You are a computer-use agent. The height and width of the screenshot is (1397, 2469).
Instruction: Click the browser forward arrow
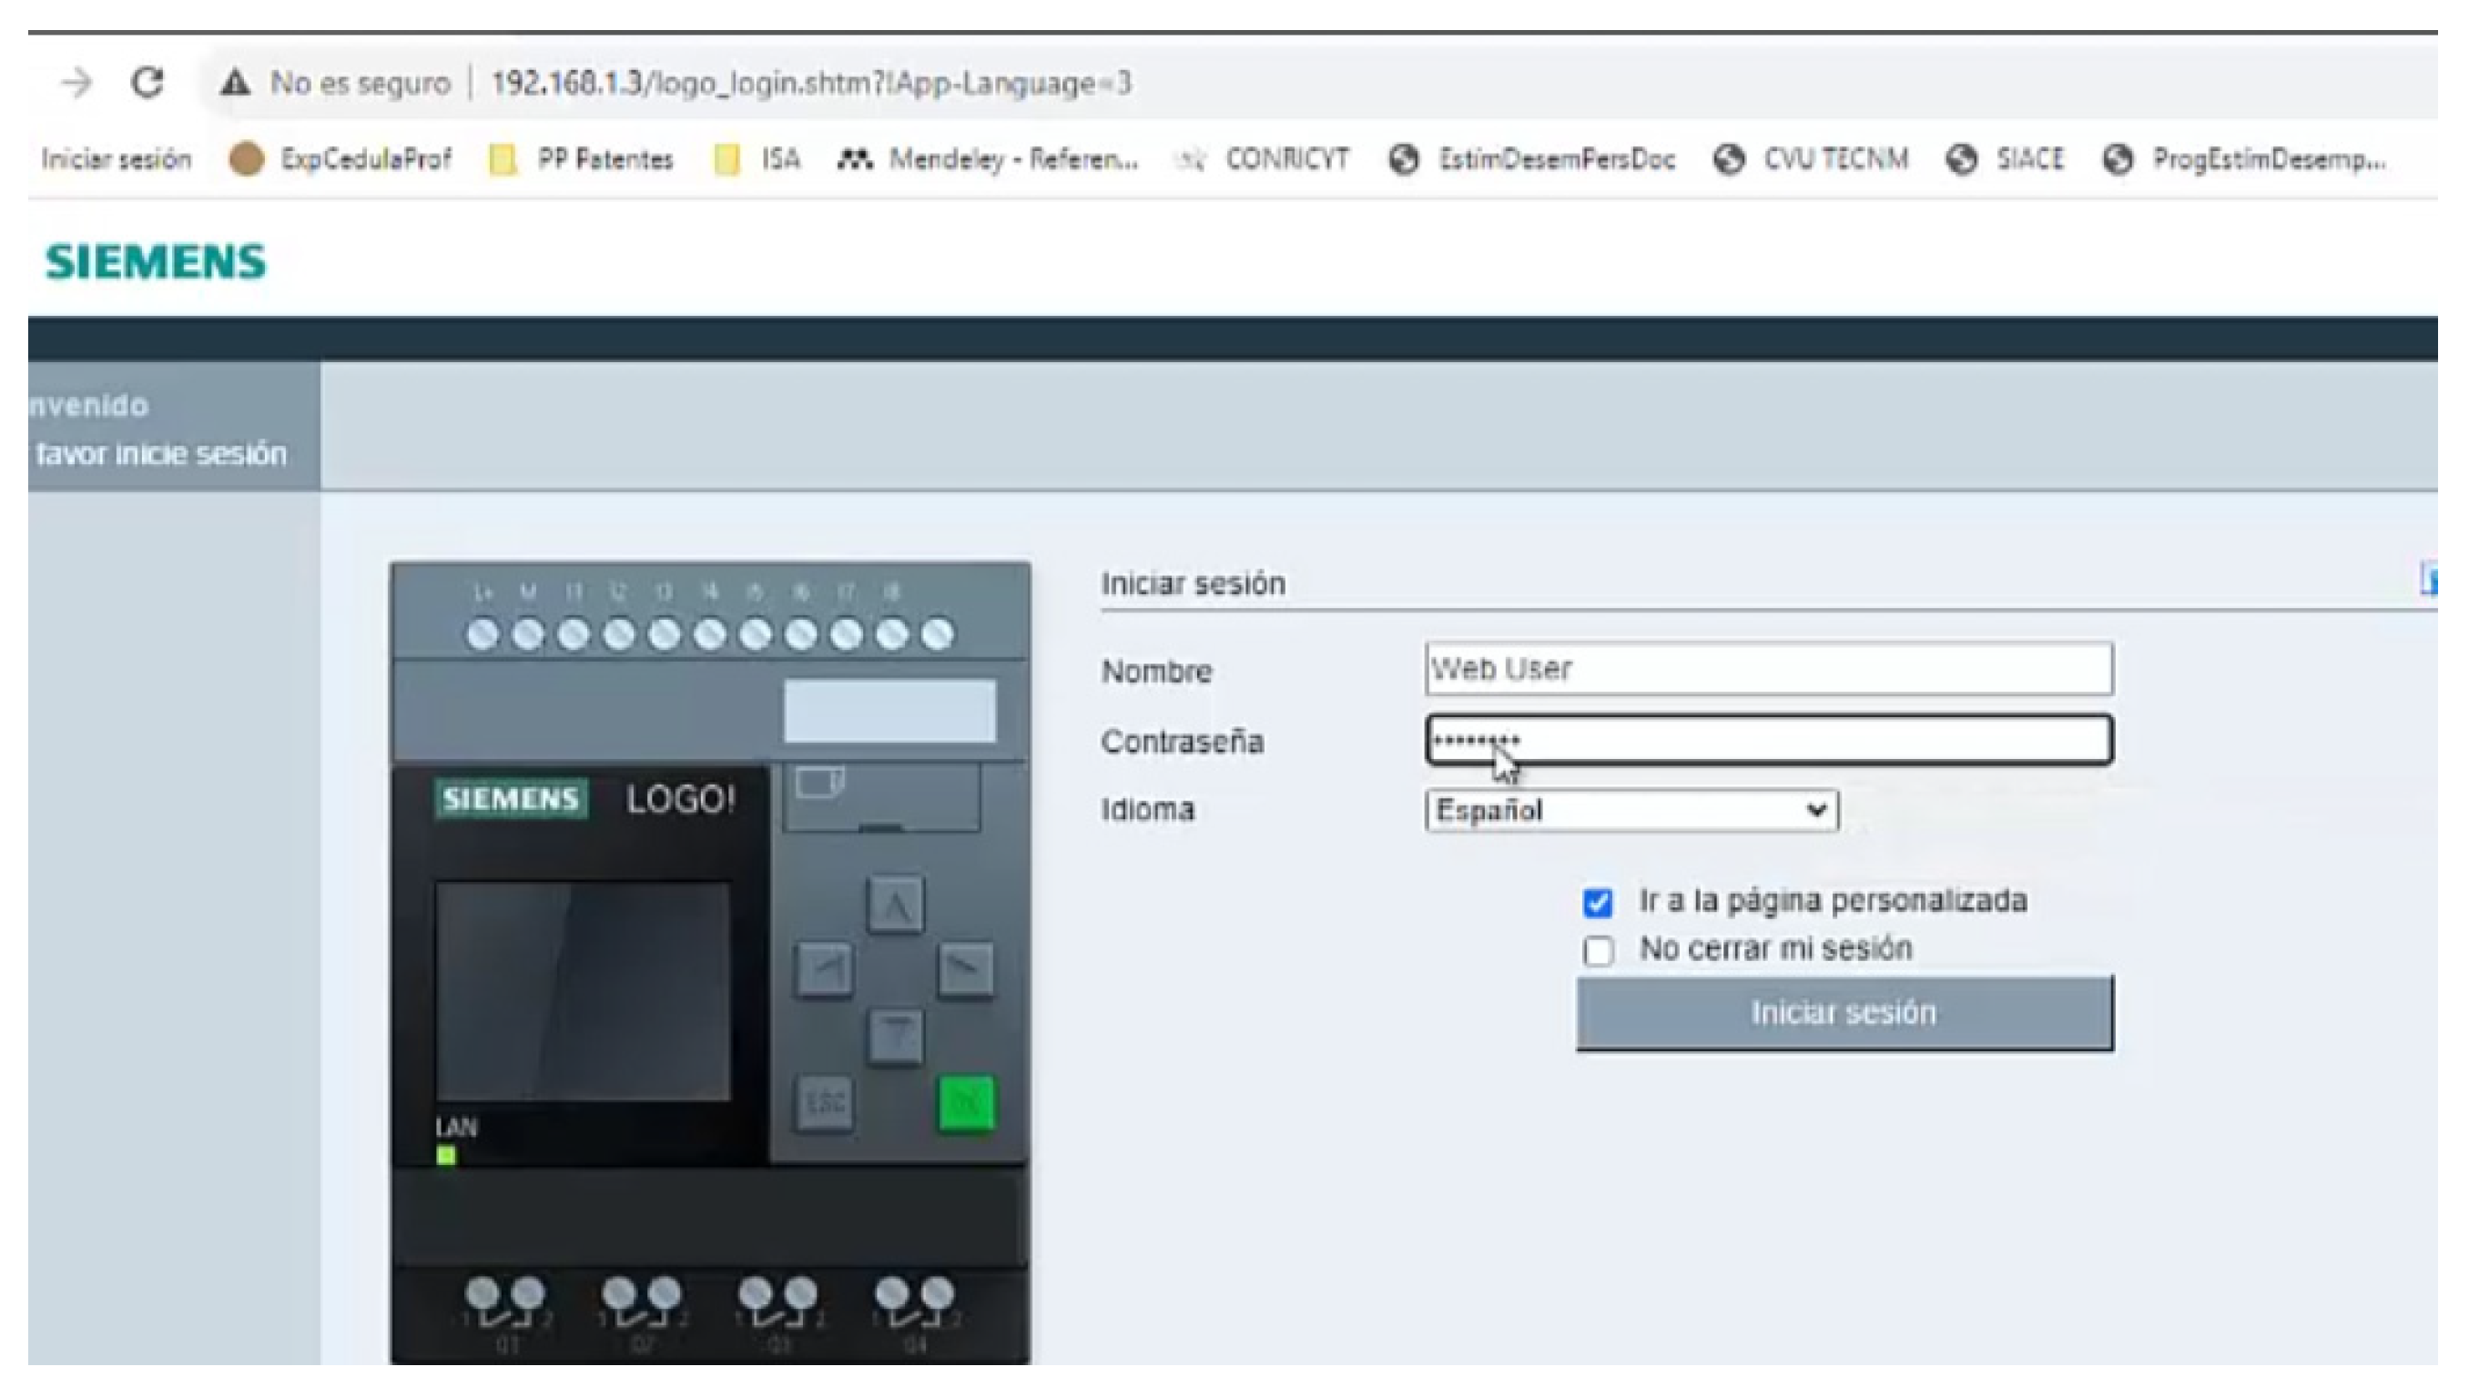76,83
